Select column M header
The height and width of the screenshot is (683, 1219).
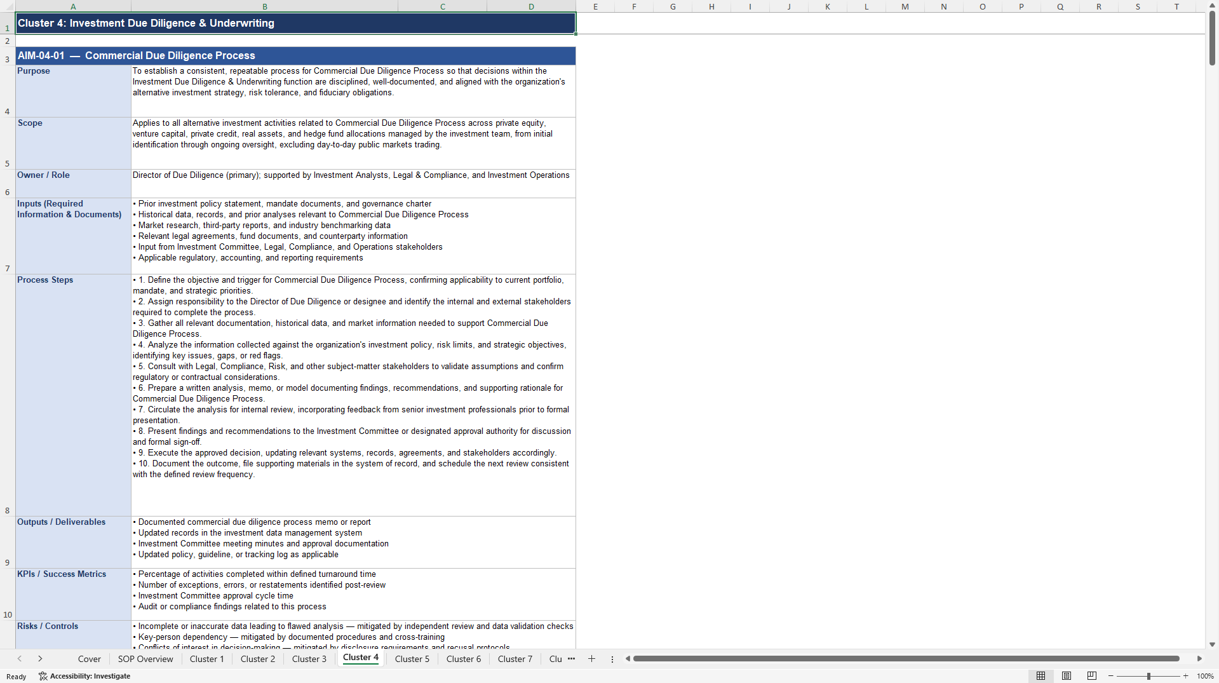click(x=905, y=6)
